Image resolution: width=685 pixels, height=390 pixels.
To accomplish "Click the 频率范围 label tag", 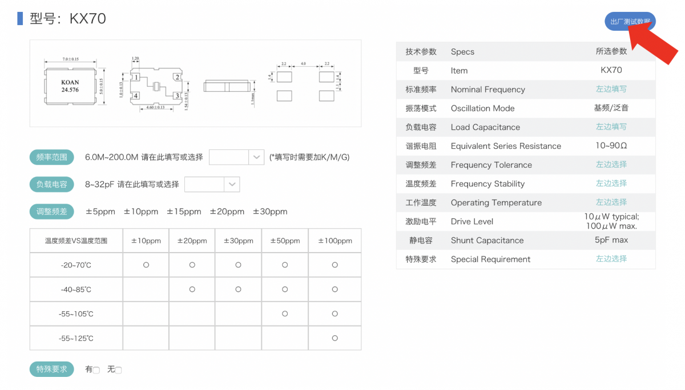I will [52, 157].
